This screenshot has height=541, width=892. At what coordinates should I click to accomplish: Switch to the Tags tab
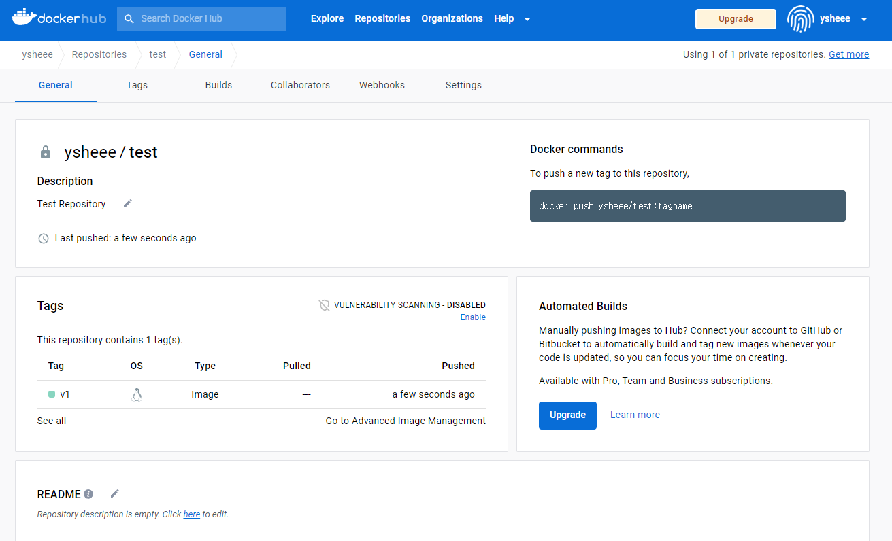pyautogui.click(x=137, y=85)
